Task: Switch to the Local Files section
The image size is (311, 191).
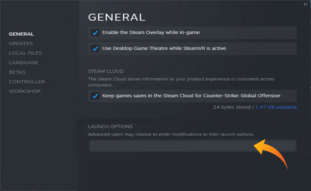Action: click(26, 53)
